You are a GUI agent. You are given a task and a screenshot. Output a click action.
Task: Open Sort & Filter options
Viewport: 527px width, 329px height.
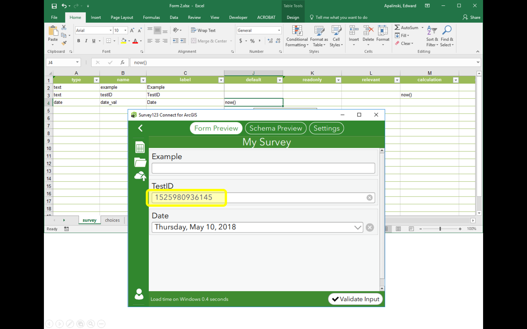pos(432,36)
